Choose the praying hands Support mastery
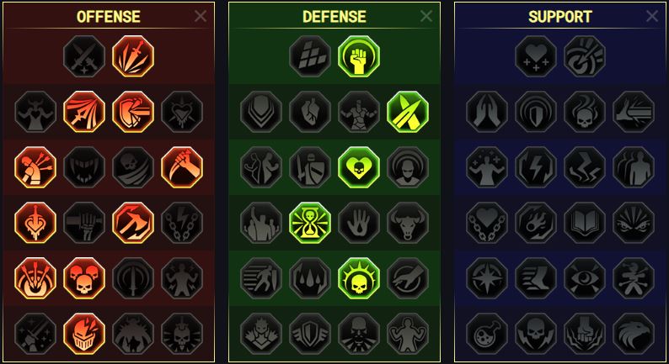Viewport: 669px width, 364px height. click(487, 112)
